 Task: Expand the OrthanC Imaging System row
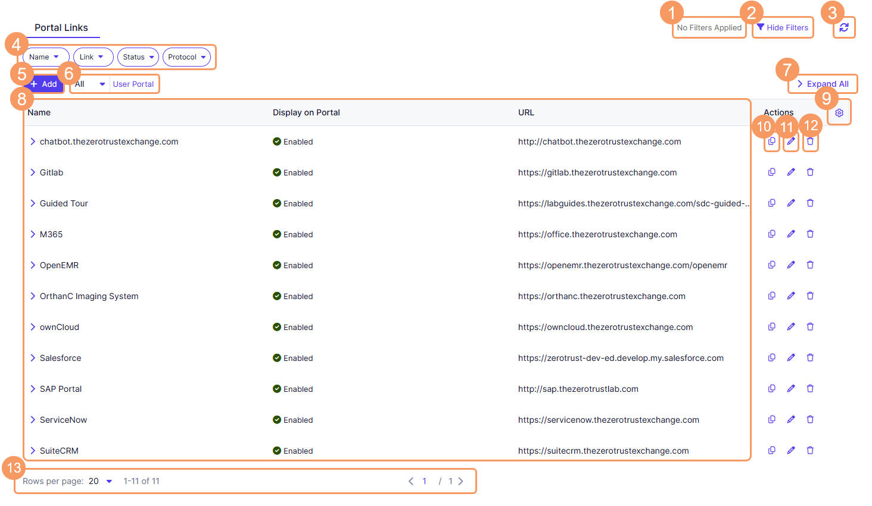[33, 296]
